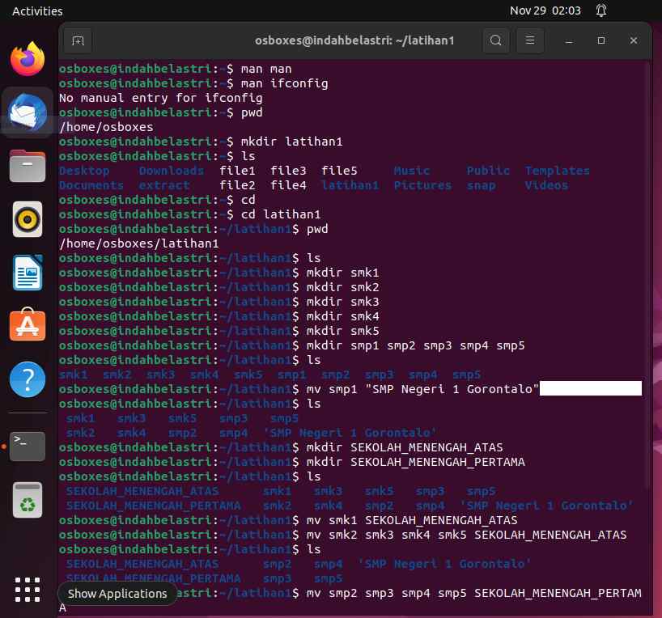662x618 pixels.
Task: Maximize the terminal window
Action: pyautogui.click(x=601, y=40)
